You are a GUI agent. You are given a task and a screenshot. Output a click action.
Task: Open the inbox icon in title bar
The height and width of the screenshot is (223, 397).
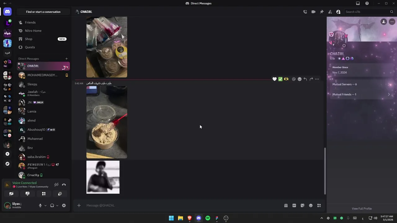(358, 3)
